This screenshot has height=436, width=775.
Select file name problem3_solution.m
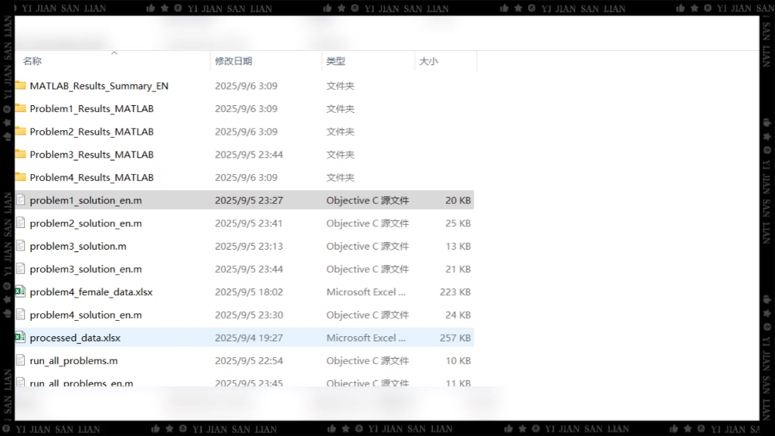(x=78, y=246)
